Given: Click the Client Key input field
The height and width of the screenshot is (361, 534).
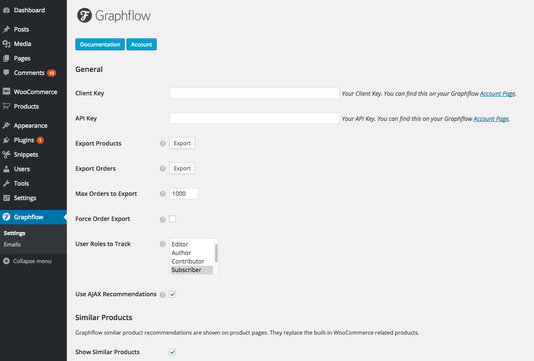Looking at the screenshot, I should (x=254, y=93).
